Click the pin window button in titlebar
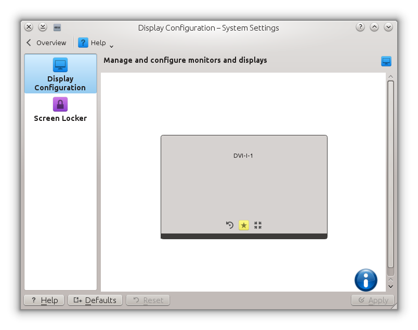Screen dimensions: 418x330 tap(57, 27)
